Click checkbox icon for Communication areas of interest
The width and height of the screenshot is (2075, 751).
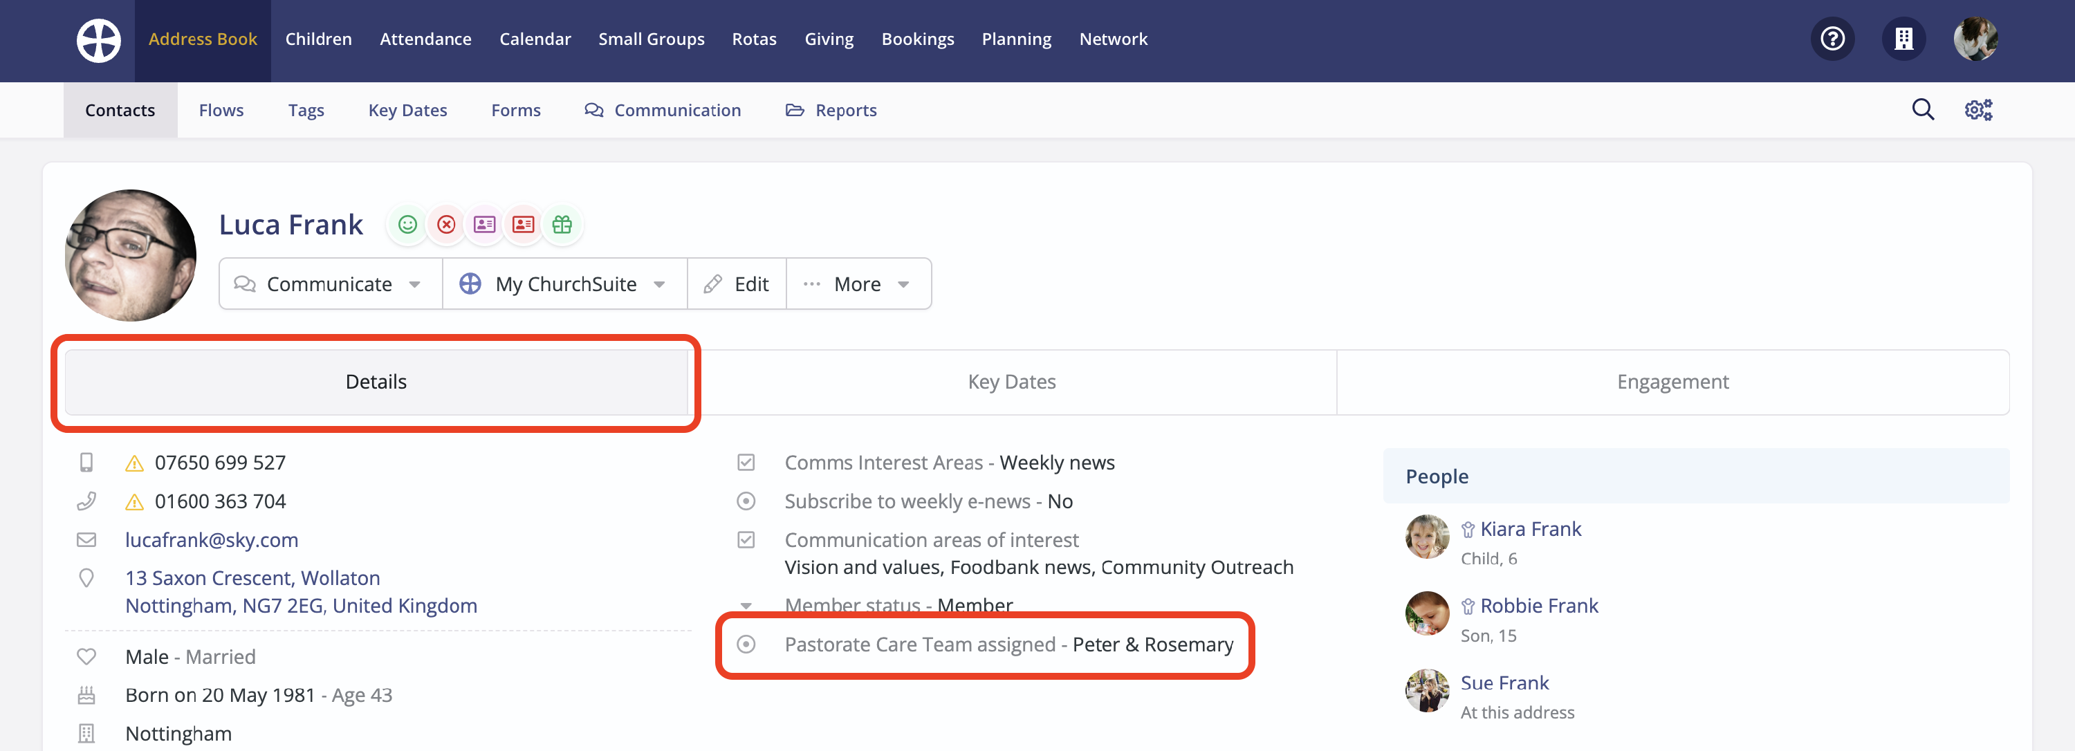(746, 540)
